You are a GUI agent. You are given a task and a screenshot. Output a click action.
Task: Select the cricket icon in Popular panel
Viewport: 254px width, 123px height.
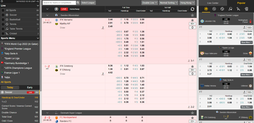(238, 9)
